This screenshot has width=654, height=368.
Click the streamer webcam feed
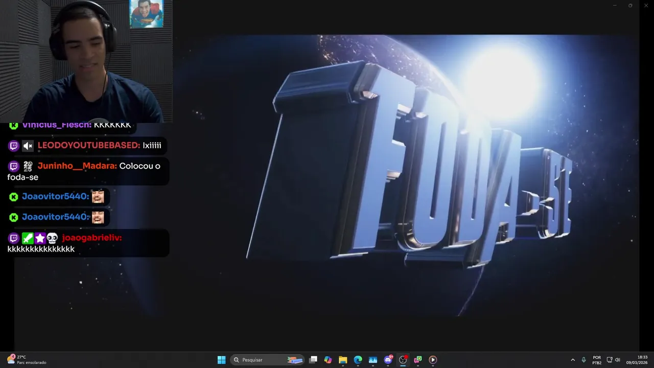[x=86, y=61]
